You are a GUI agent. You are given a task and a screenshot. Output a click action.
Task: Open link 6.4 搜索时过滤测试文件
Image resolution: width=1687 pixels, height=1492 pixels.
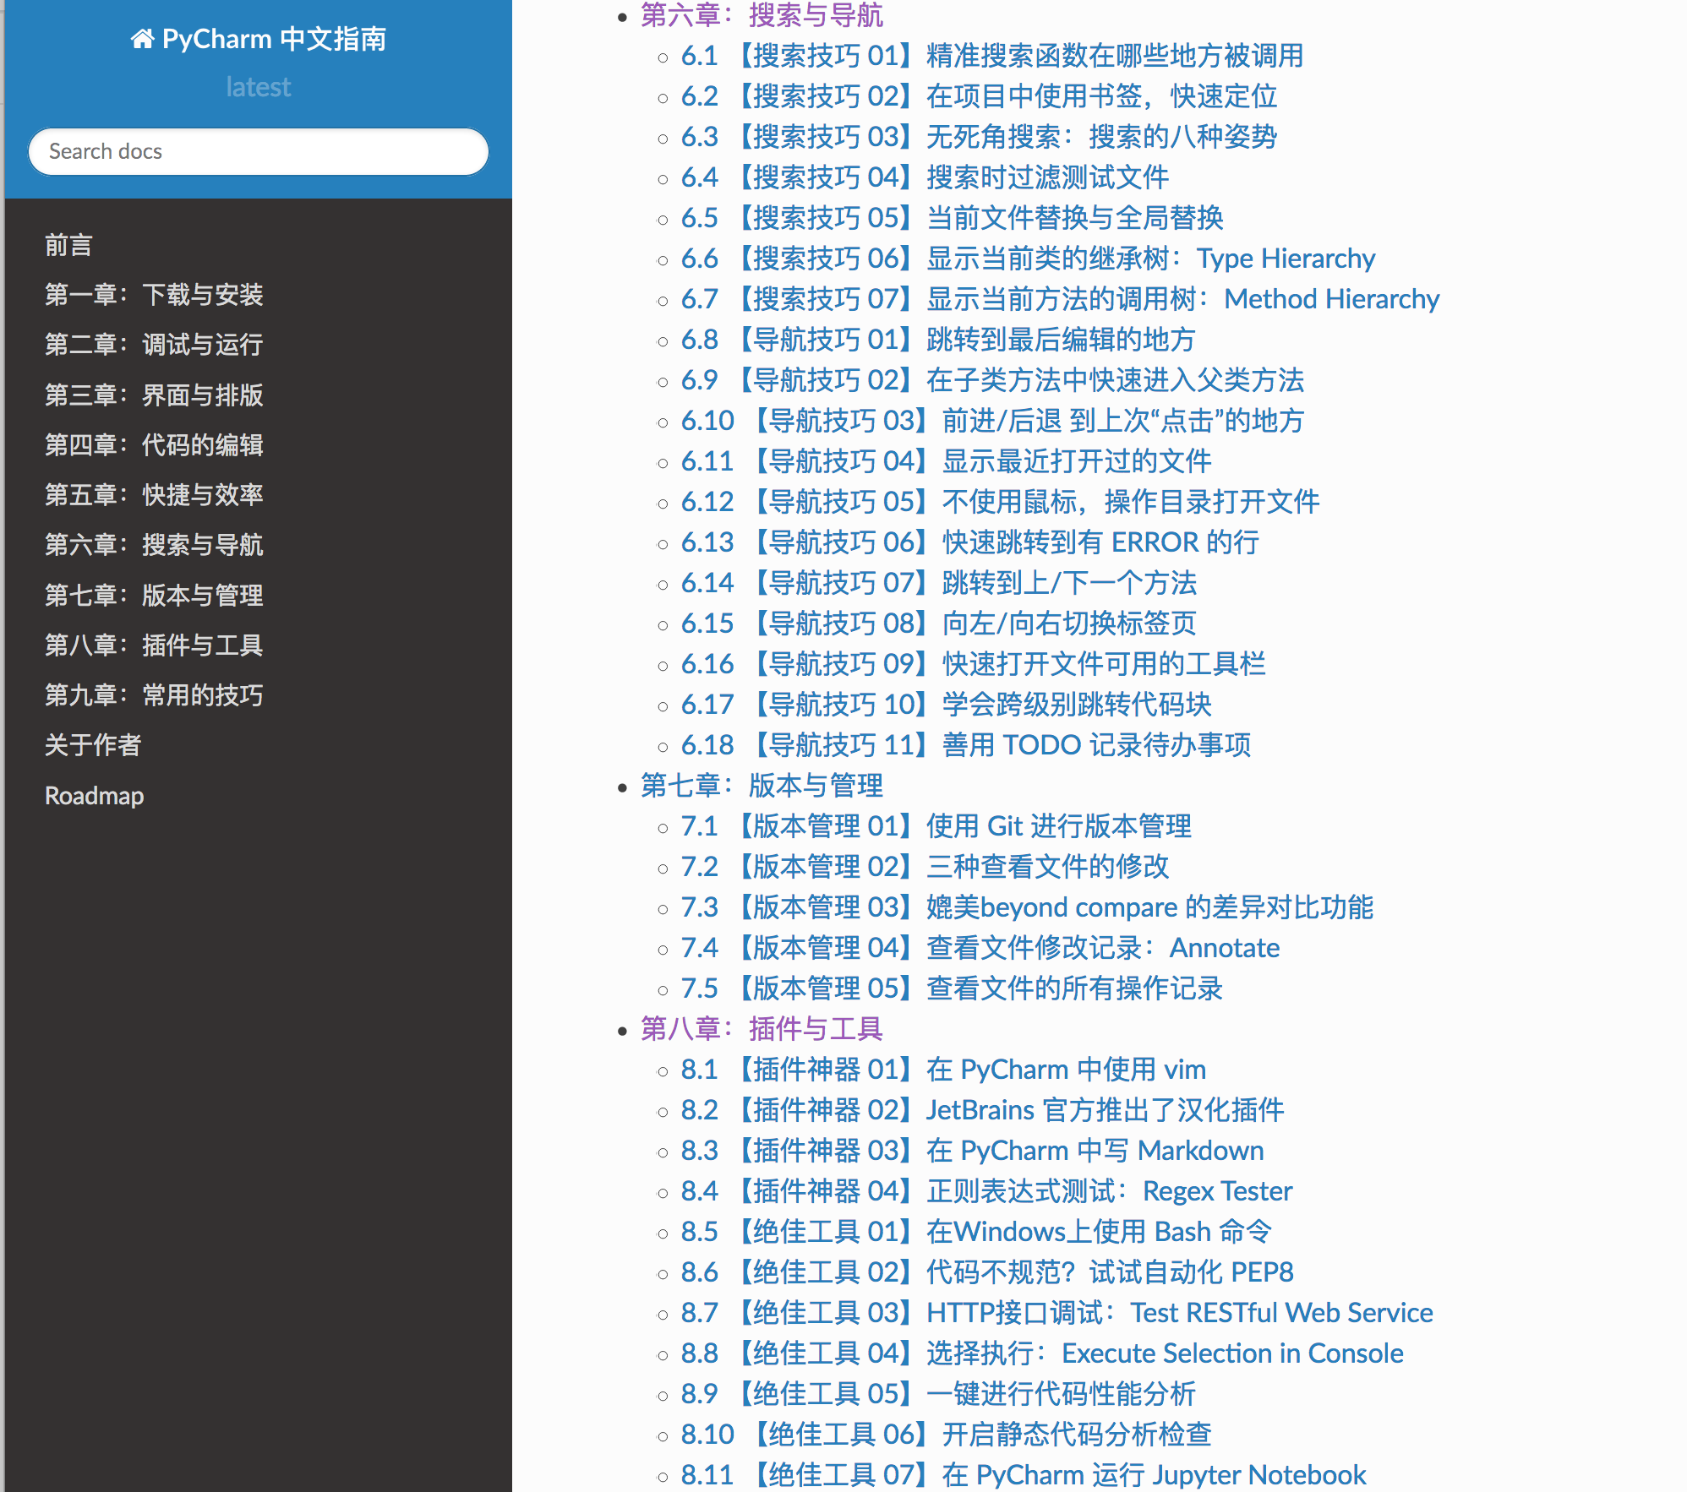coord(925,177)
